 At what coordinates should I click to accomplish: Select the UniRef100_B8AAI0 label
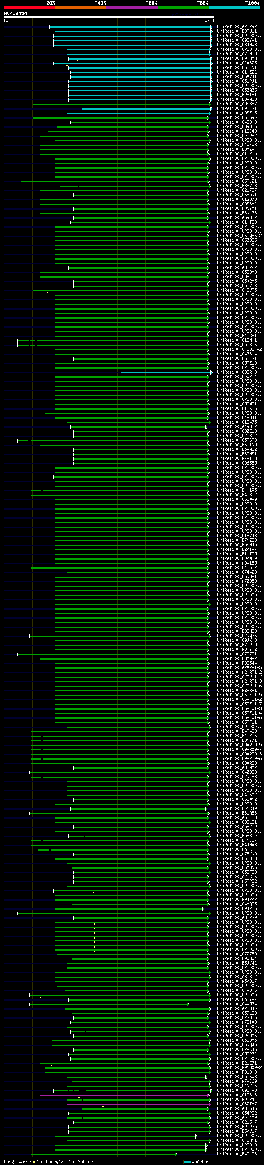[237, 100]
